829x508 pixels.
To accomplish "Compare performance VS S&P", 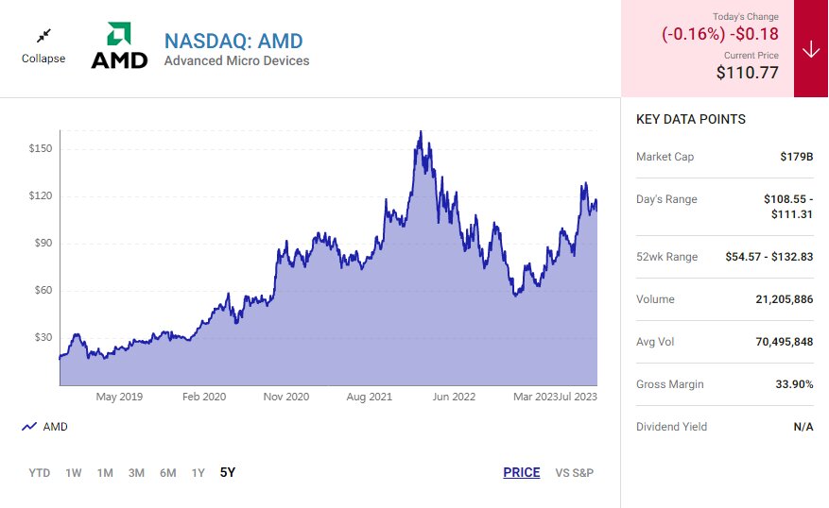I will [574, 473].
